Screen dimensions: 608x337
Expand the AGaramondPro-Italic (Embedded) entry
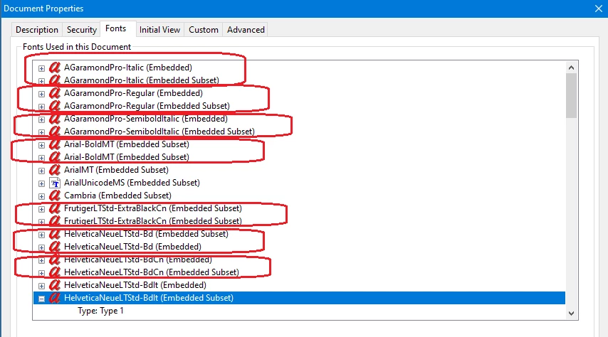pos(41,68)
